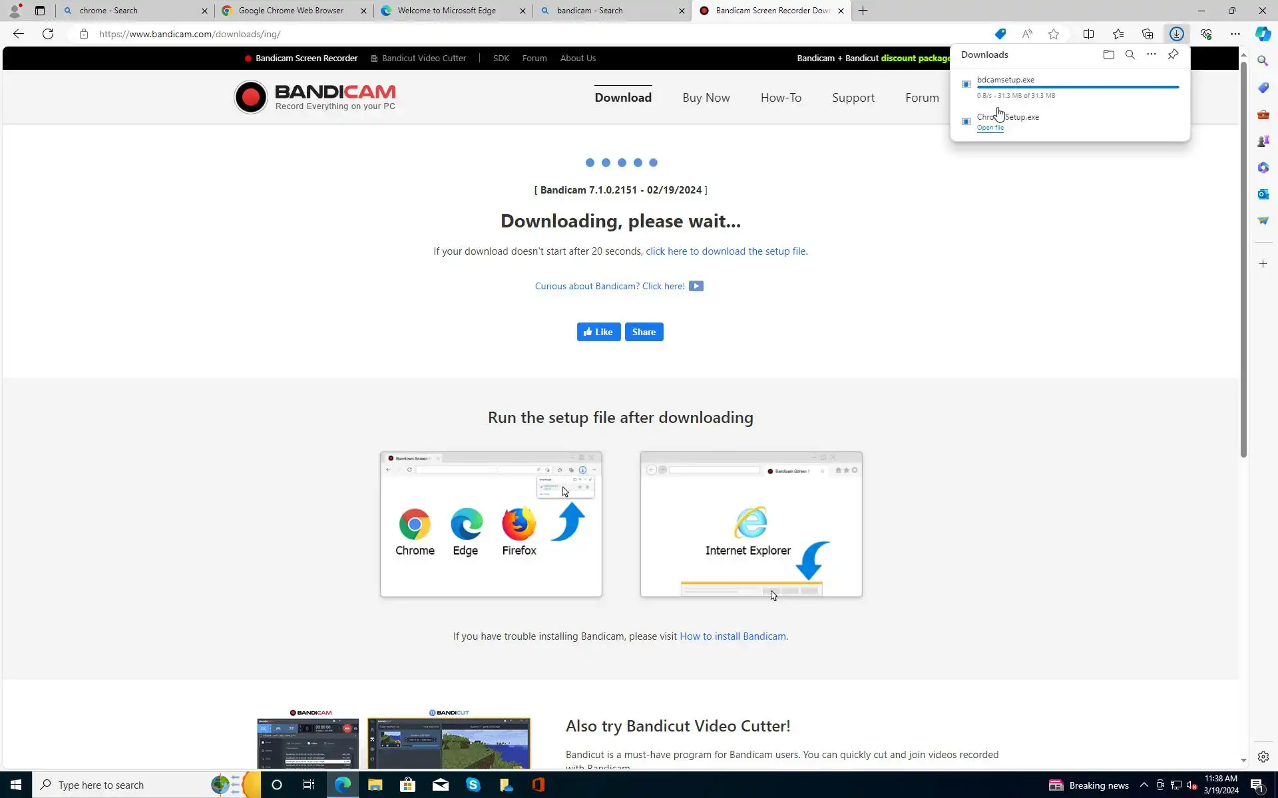Click Open file under ChromeSetup.exe
Viewport: 1278px width, 798px height.
point(990,128)
